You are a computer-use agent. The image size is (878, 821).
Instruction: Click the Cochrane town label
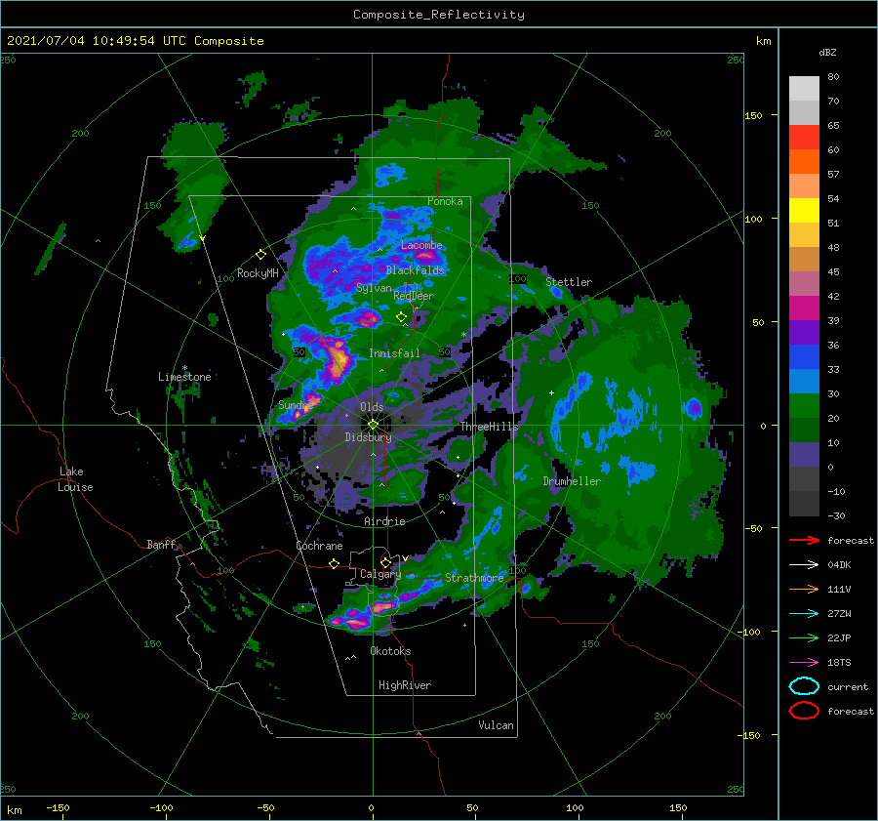point(319,546)
